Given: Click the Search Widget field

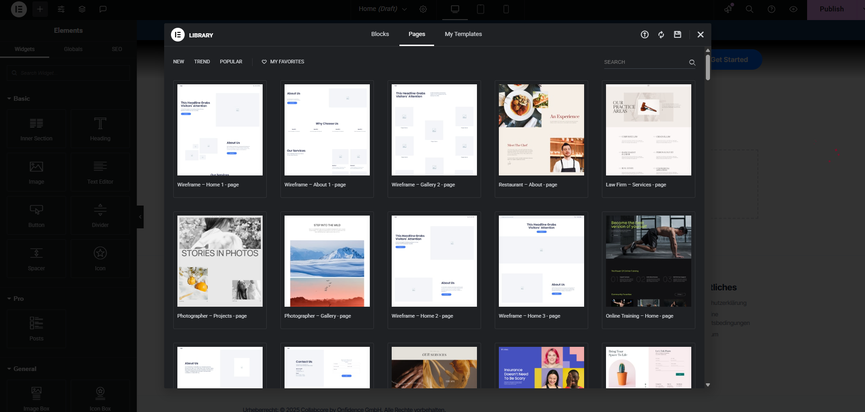Looking at the screenshot, I should 68,73.
